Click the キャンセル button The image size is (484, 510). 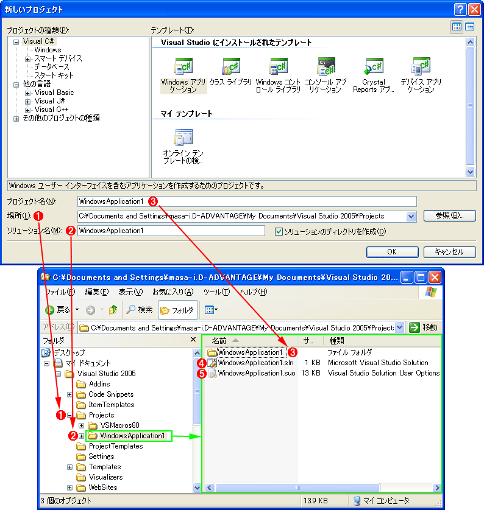click(x=449, y=252)
